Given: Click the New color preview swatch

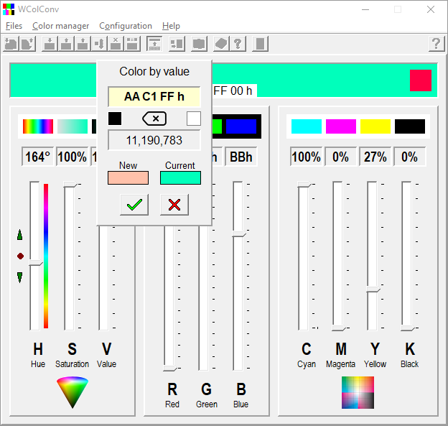Looking at the screenshot, I should tap(128, 177).
